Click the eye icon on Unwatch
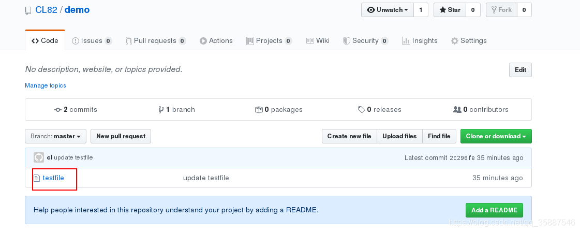The image size is (580, 232). pos(370,10)
